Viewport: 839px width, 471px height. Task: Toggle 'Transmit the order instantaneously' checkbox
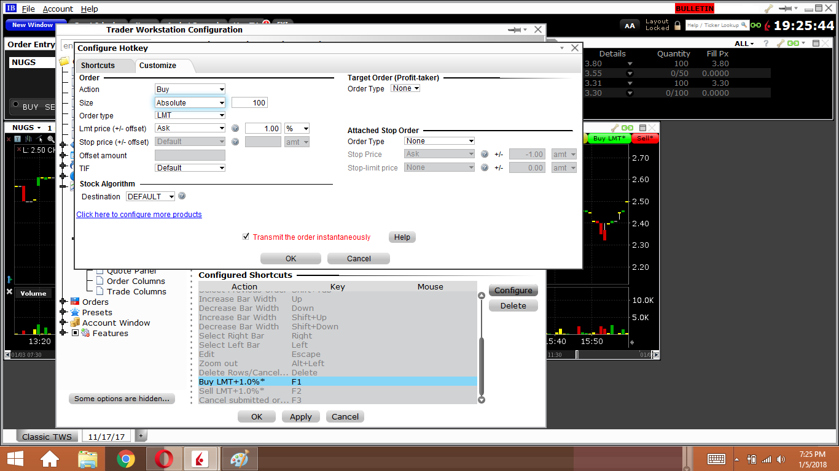(246, 237)
